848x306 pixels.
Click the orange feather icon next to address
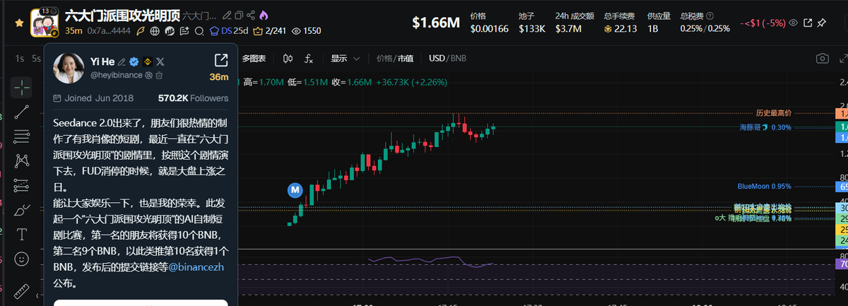(141, 31)
